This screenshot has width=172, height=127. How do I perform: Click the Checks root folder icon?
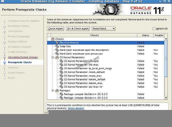click(53, 39)
